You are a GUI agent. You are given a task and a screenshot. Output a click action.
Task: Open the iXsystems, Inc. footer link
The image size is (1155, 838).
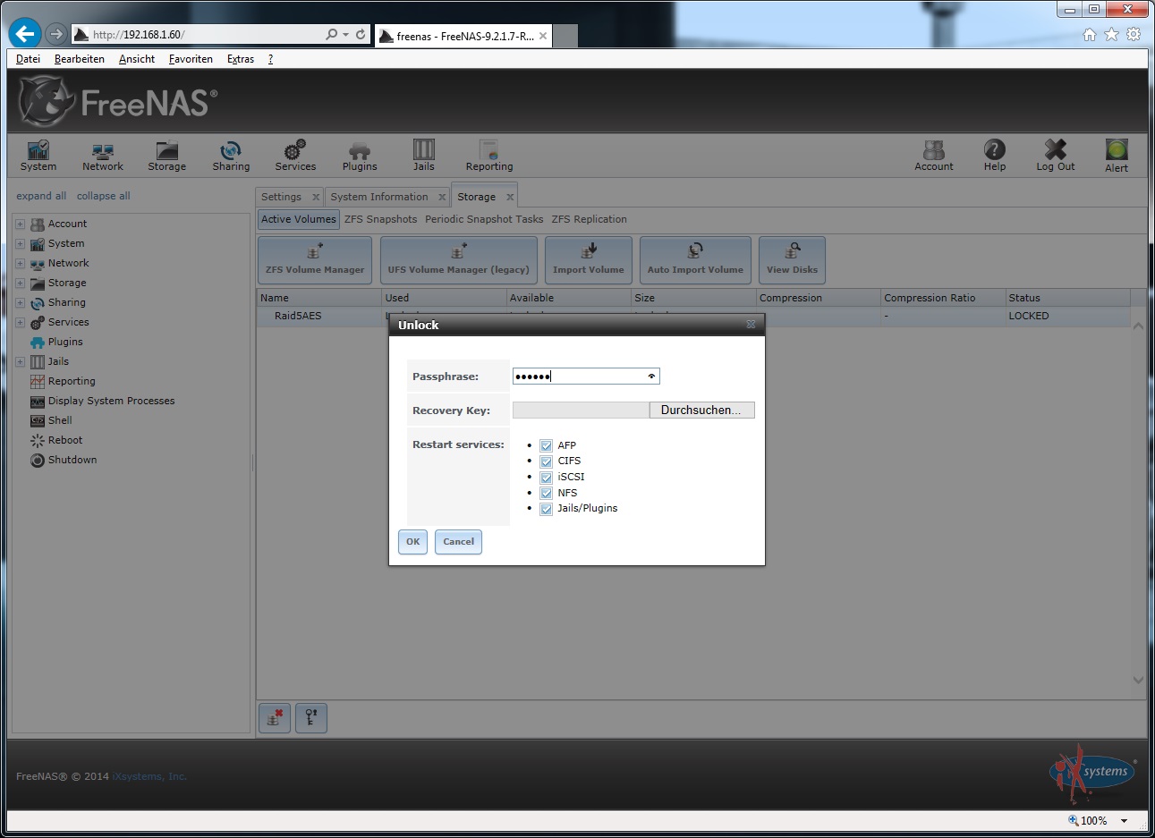pos(149,776)
